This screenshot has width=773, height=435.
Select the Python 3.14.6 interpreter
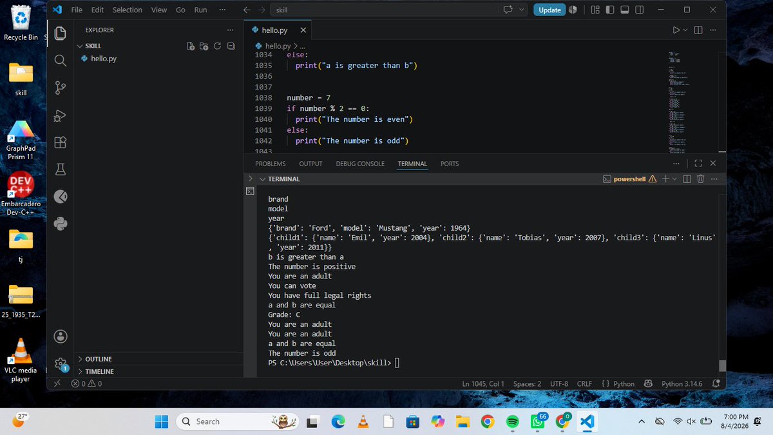[x=682, y=383]
